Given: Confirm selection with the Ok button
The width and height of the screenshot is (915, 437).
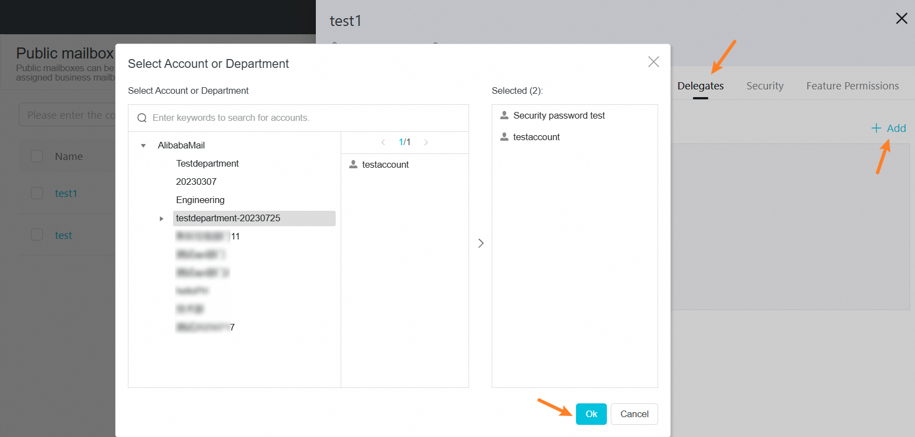Looking at the screenshot, I should [591, 414].
